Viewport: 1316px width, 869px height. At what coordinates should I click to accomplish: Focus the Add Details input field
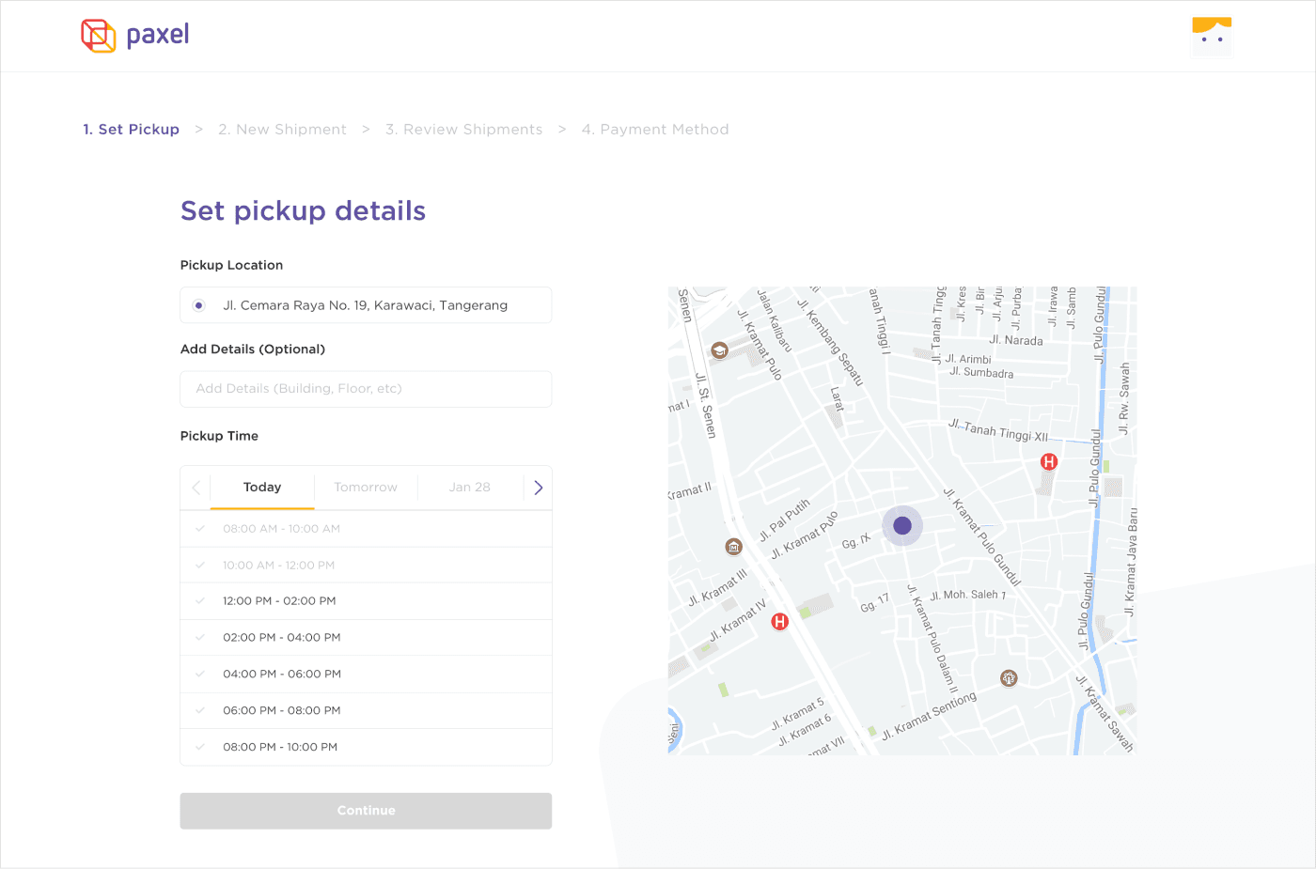366,389
